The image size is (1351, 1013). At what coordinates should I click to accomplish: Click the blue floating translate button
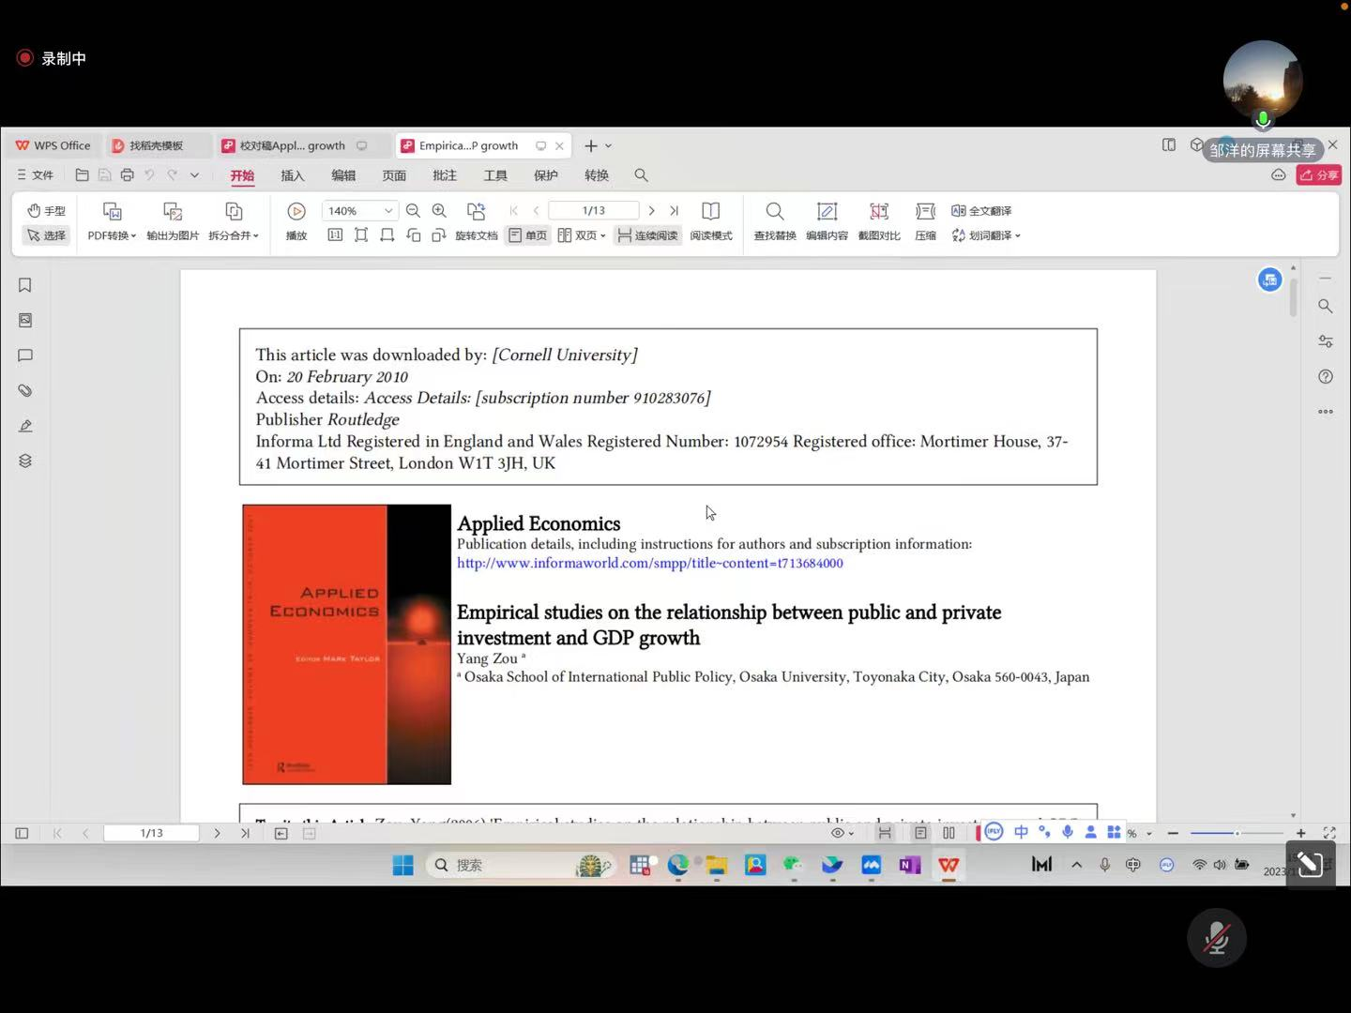click(x=1269, y=280)
